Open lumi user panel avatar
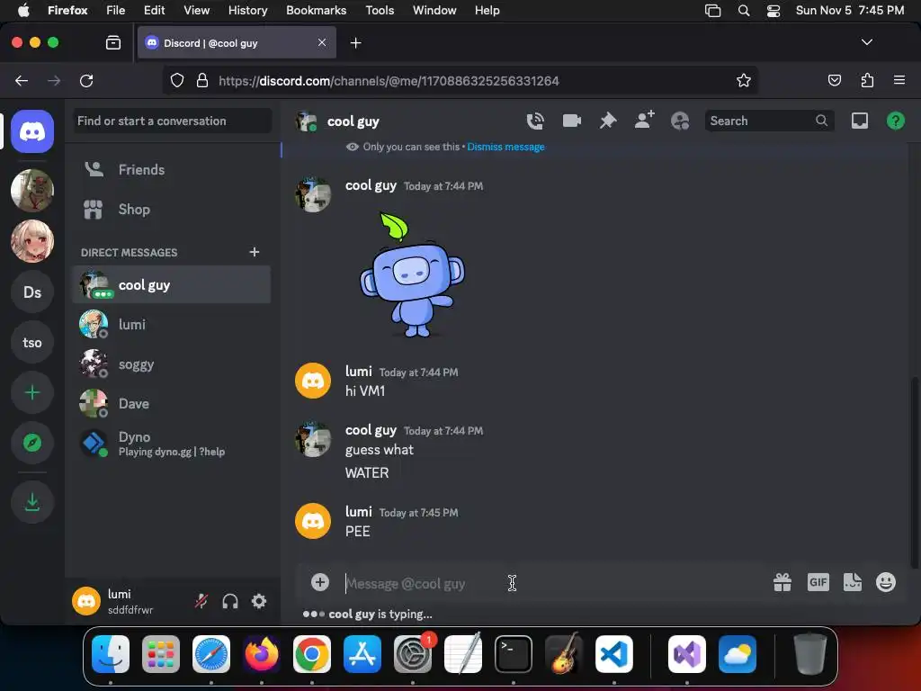This screenshot has height=691, width=921. 86,601
